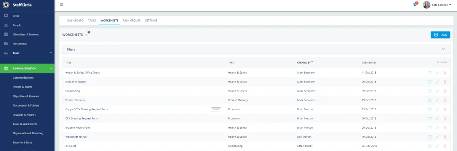The image size is (457, 151).
Task: Click the Add worksheet button
Action: click(440, 35)
